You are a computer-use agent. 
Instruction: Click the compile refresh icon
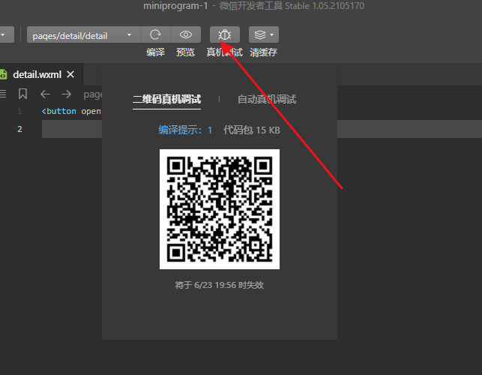155,34
